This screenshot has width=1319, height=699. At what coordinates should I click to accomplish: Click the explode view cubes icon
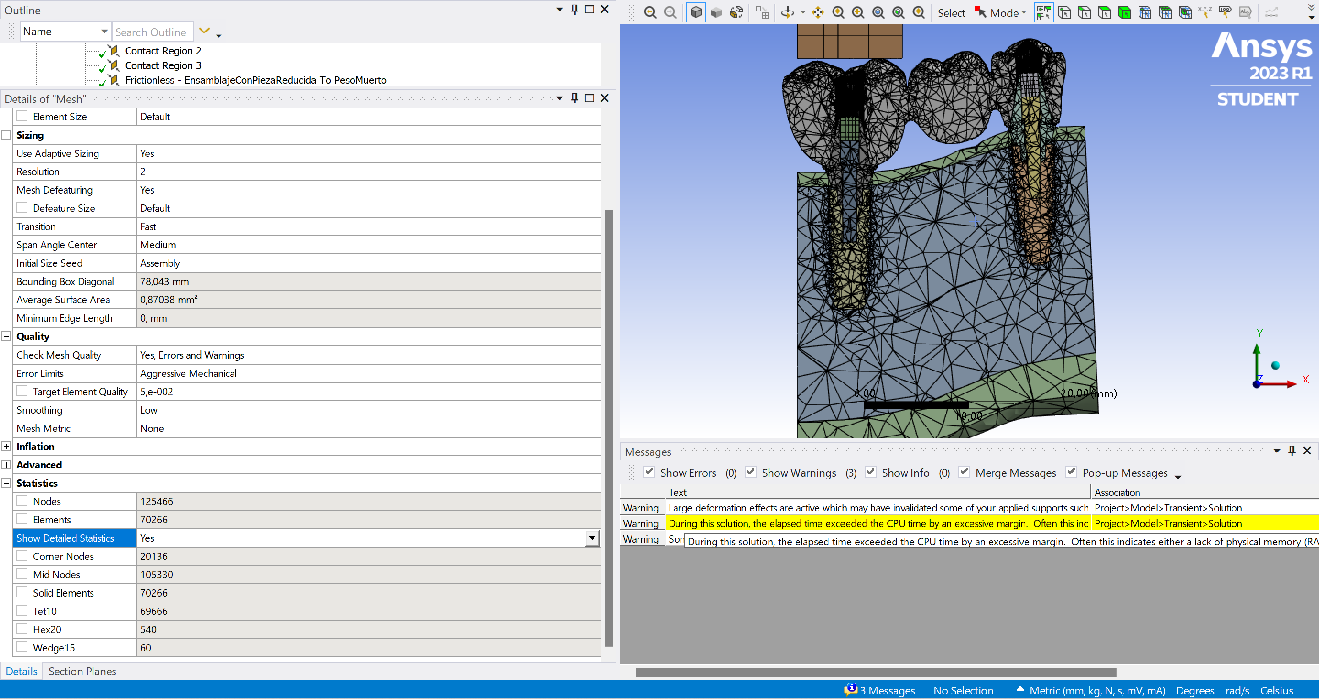tap(736, 12)
